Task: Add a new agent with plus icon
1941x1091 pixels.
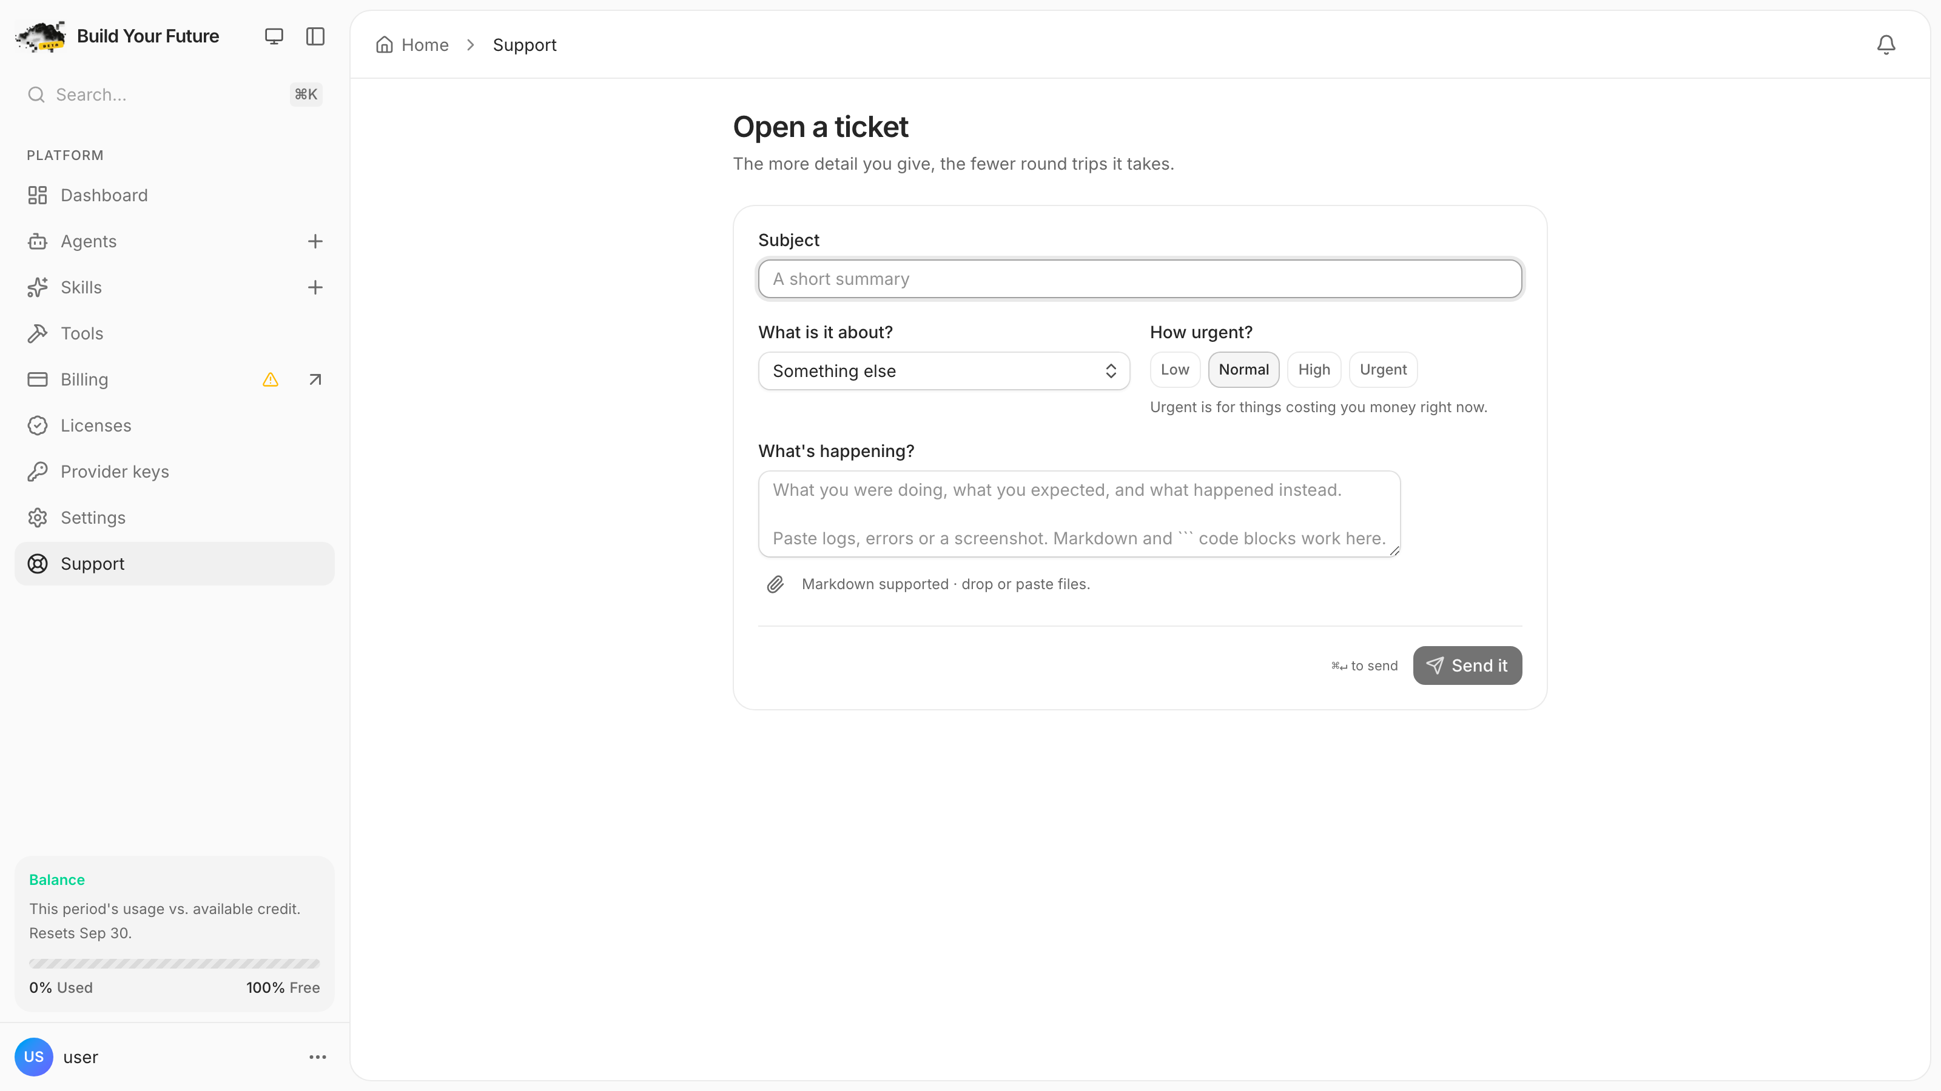Action: point(315,242)
